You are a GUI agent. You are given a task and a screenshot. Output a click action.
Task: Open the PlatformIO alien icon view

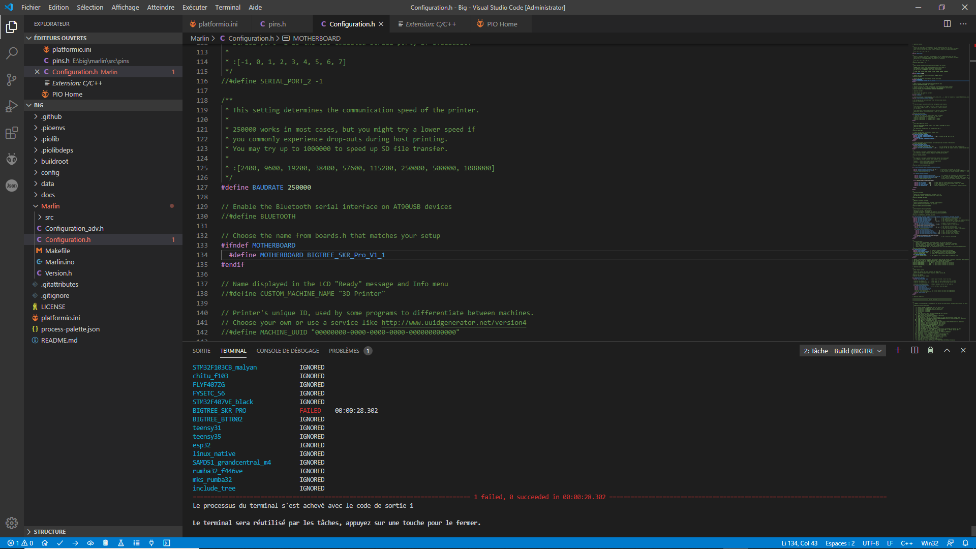point(11,159)
